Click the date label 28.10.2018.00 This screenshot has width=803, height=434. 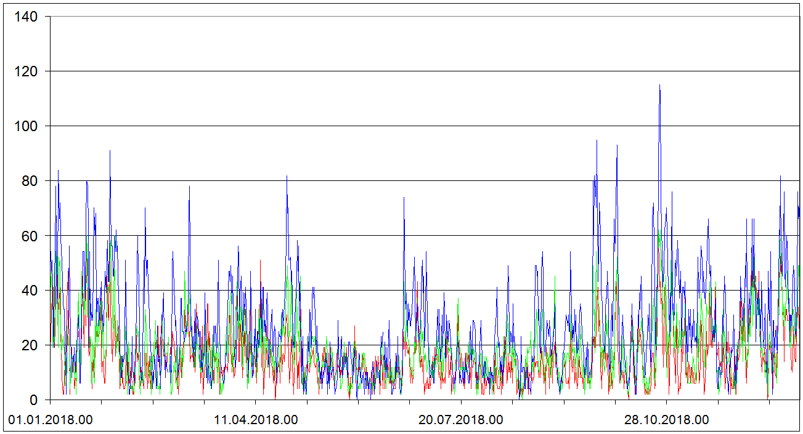(x=666, y=420)
